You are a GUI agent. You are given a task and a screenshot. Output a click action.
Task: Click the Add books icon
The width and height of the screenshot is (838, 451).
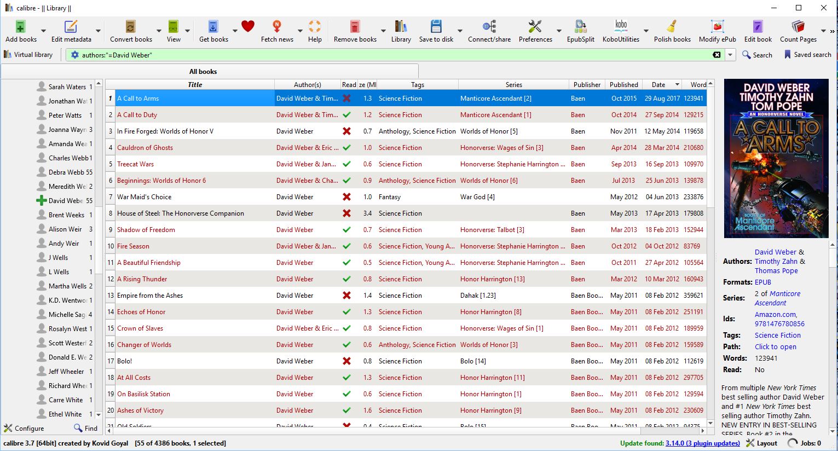[x=21, y=27]
